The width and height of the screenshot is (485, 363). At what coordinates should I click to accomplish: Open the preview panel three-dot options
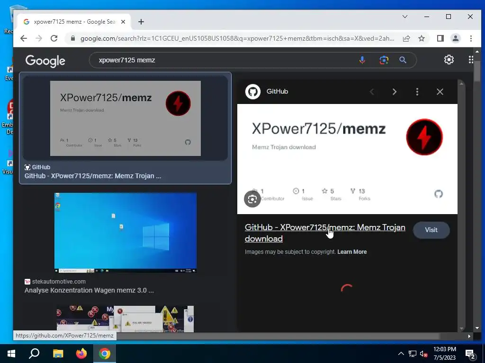coord(417,92)
